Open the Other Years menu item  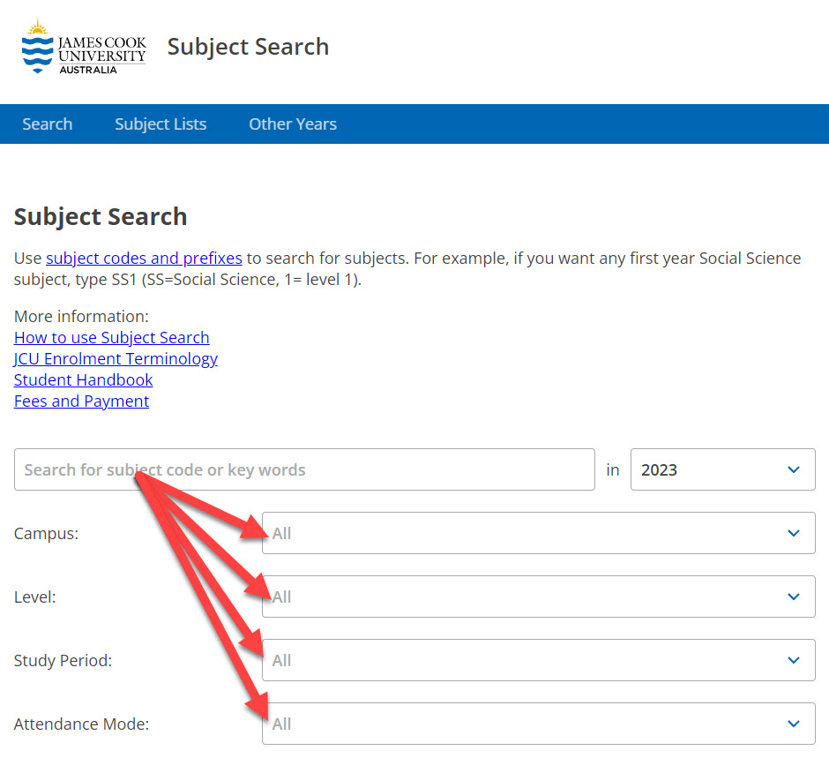pos(293,124)
